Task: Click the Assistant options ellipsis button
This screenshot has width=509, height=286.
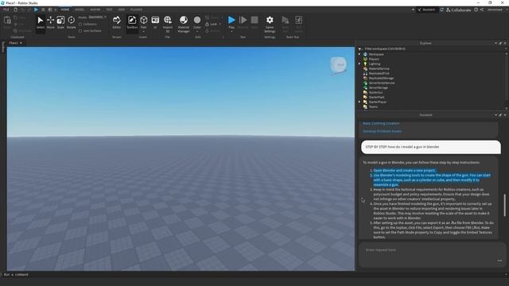Action: point(499,261)
